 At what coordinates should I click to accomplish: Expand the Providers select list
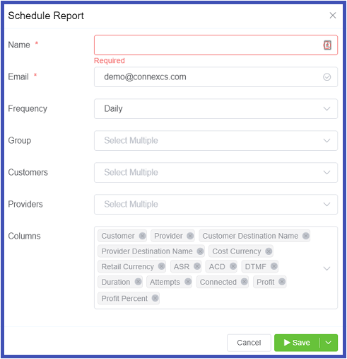(216, 205)
